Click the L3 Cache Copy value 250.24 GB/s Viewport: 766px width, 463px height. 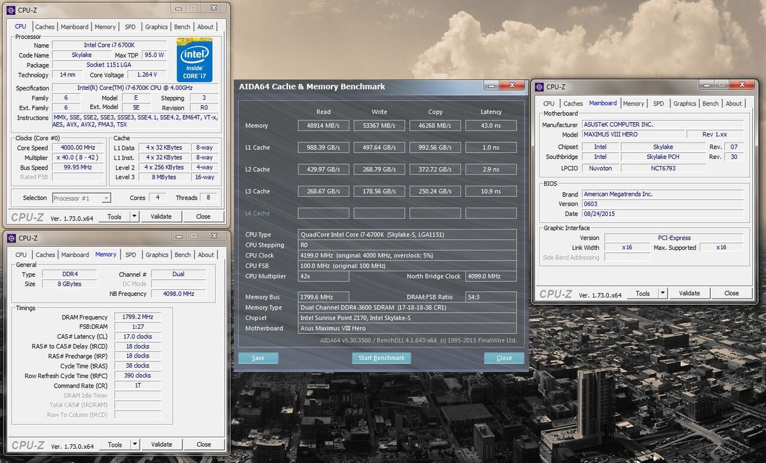pos(435,191)
